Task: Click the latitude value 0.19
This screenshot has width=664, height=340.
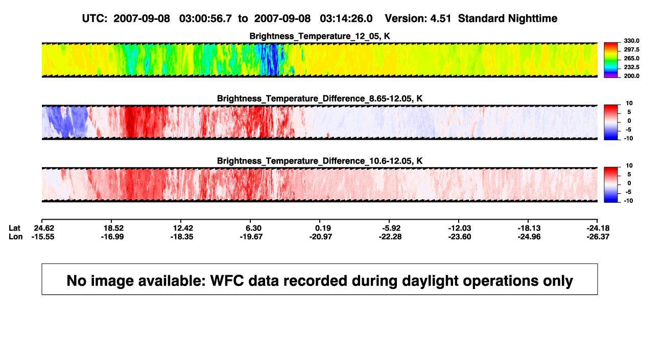Action: [323, 228]
